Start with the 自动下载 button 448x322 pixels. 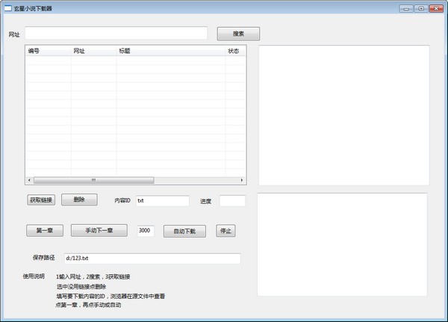[x=184, y=231]
